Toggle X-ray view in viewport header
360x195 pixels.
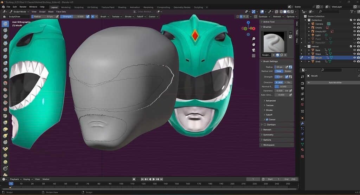pyautogui.click(x=276, y=12)
